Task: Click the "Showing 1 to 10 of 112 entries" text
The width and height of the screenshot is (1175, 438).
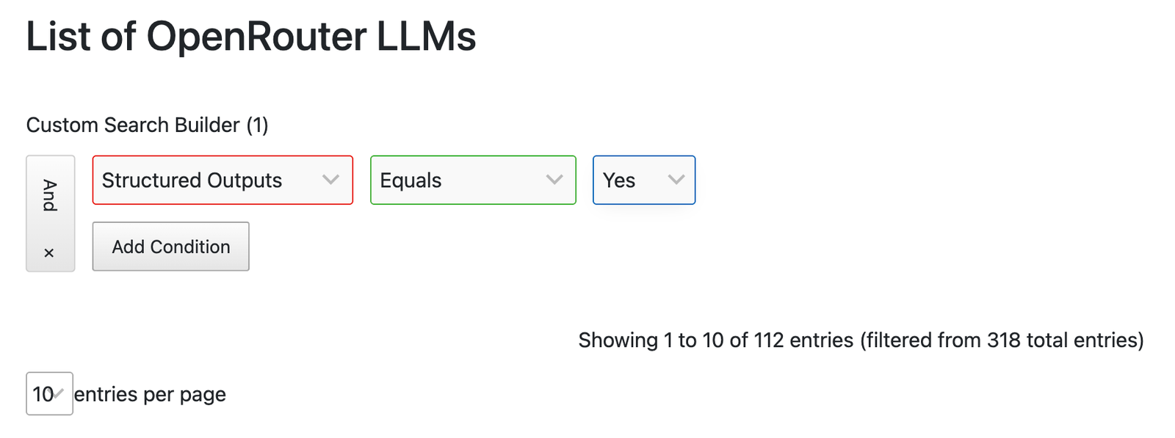Action: tap(715, 340)
